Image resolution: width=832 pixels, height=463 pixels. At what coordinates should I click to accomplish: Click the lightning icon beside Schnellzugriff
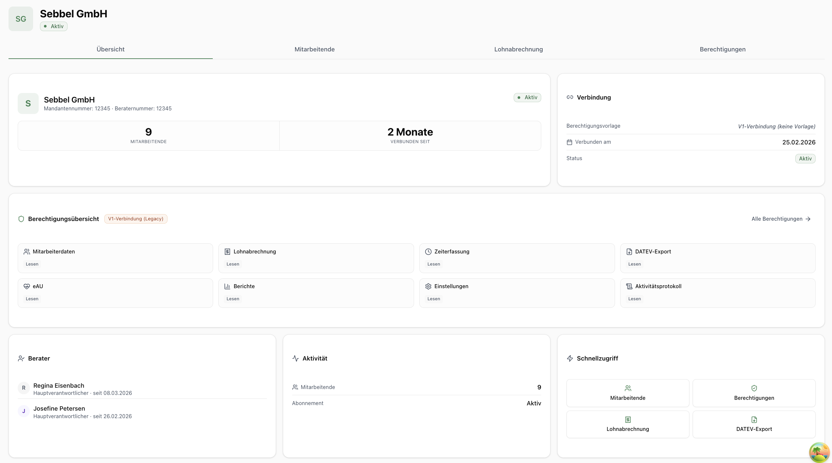[570, 359]
